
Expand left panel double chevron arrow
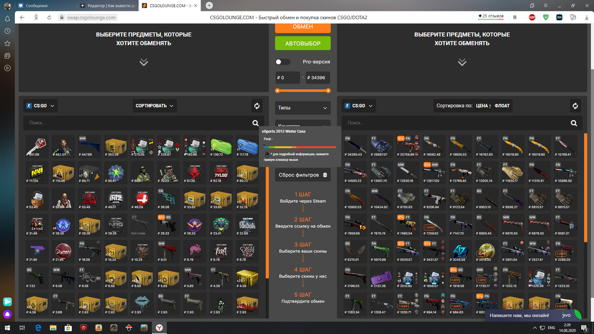(x=144, y=62)
